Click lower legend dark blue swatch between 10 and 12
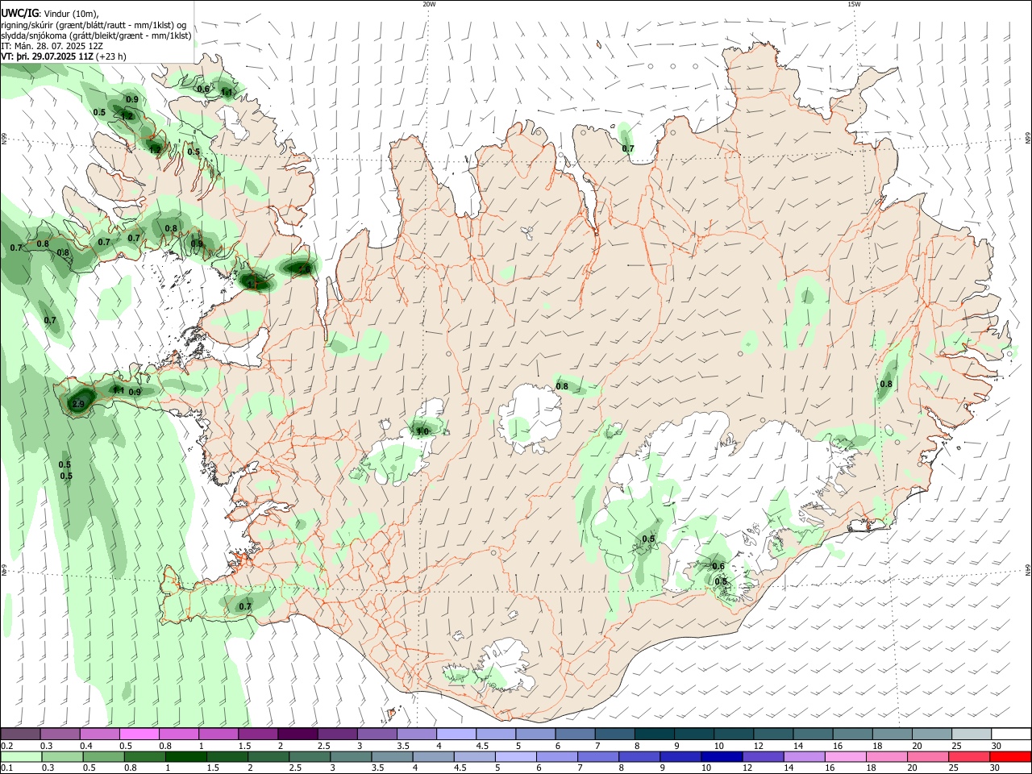 pyautogui.click(x=722, y=756)
